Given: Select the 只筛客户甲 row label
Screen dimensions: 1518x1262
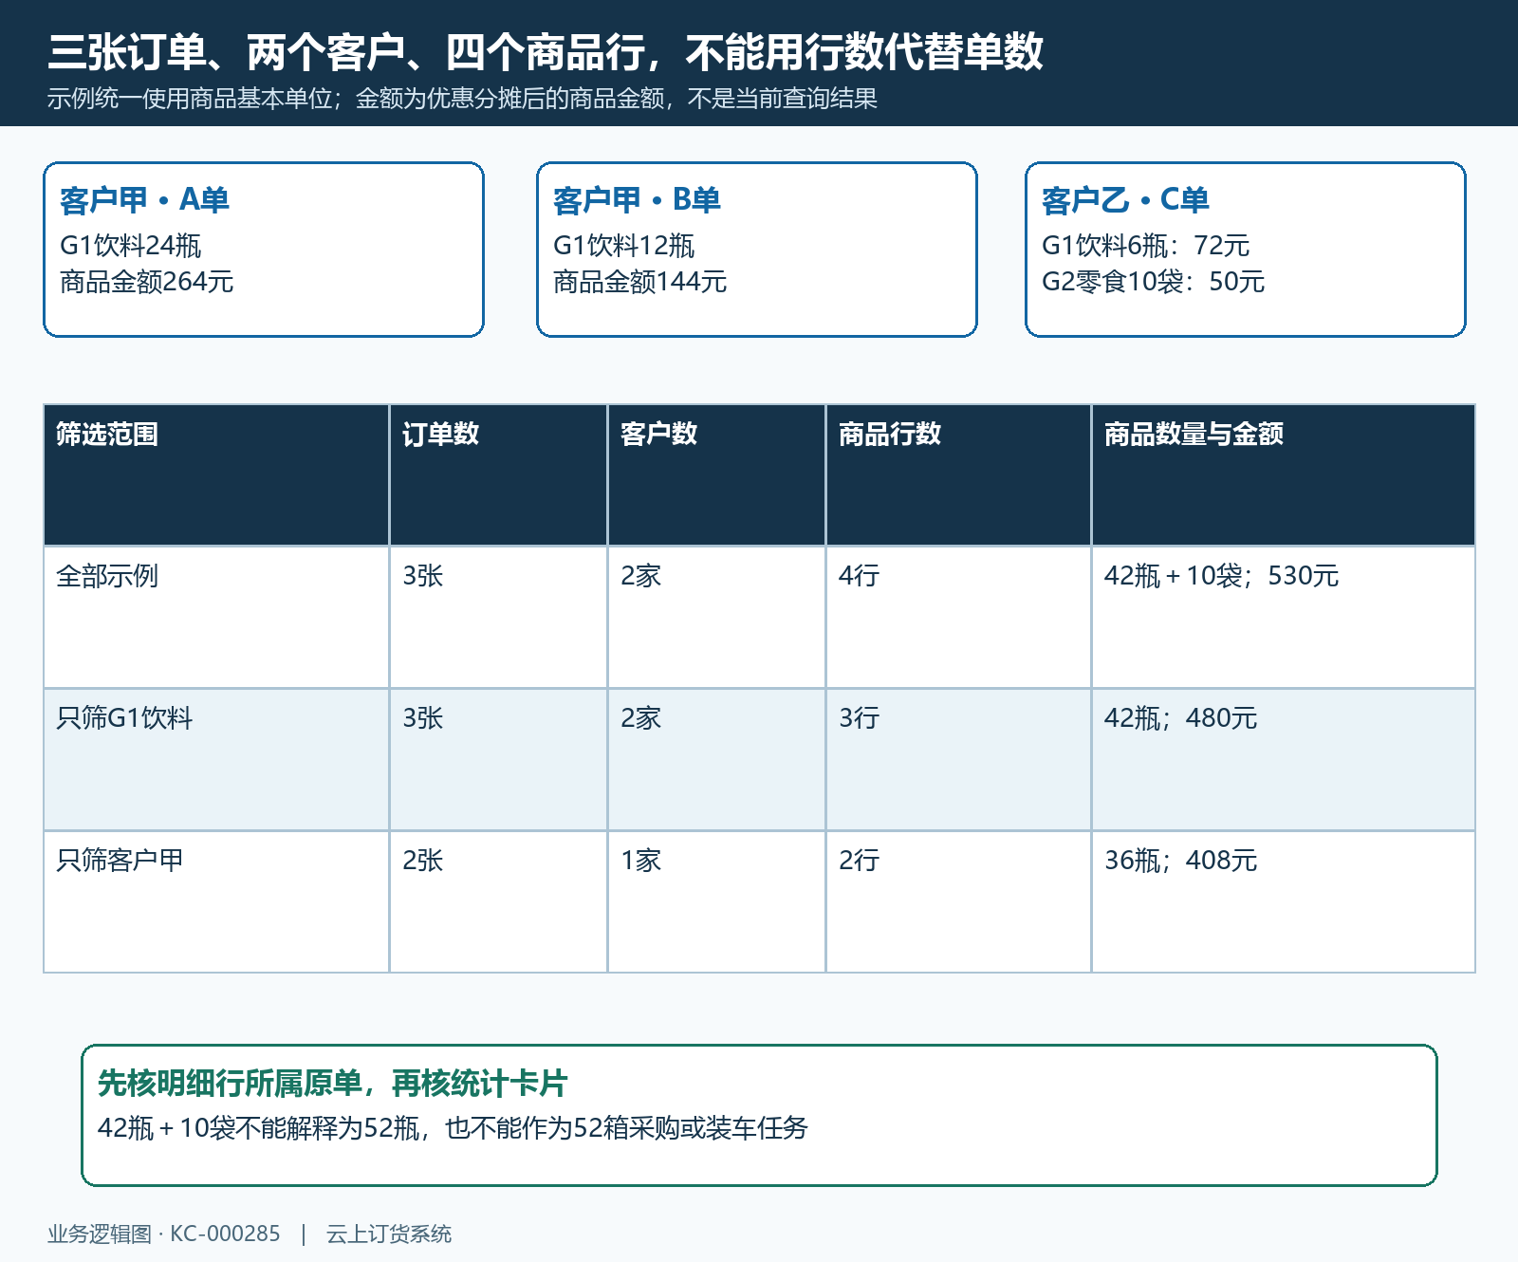Looking at the screenshot, I should coord(120,861).
